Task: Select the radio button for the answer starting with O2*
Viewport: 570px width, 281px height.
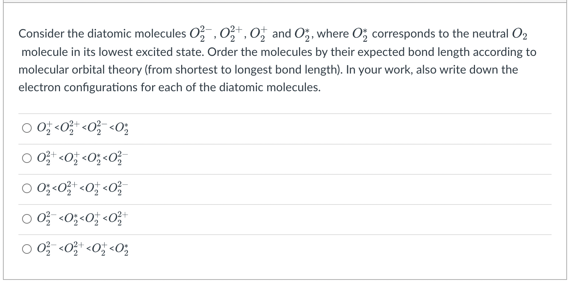Action: click(x=27, y=189)
